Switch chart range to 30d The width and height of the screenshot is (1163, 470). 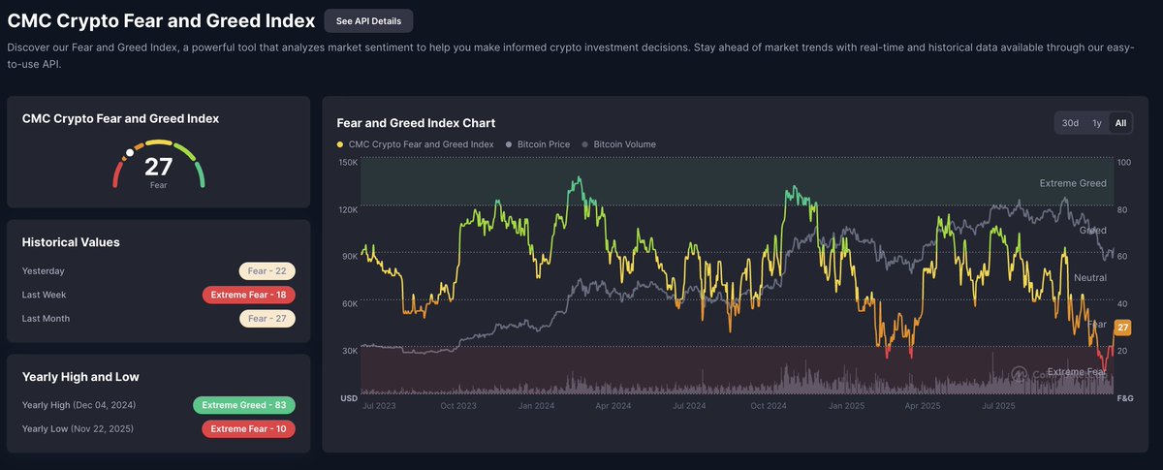tap(1070, 123)
